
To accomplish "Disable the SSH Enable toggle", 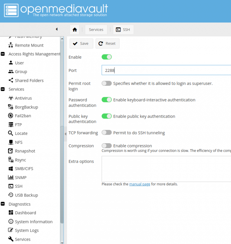I will coord(106,57).
